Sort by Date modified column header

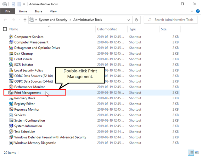tap(107, 29)
